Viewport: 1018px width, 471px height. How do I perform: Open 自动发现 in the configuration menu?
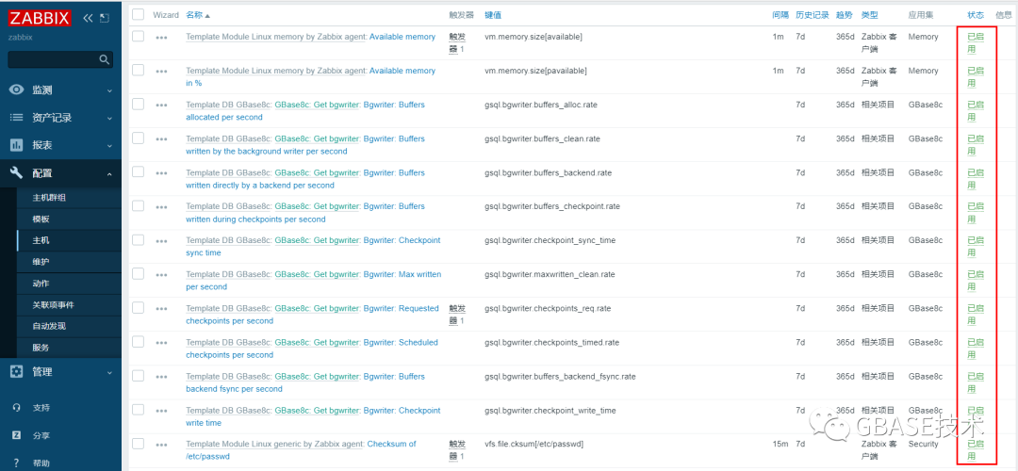coord(49,326)
